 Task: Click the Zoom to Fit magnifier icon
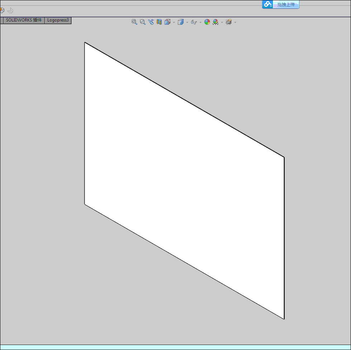134,22
